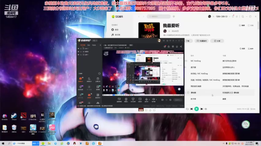This screenshot has width=261, height=146.
Task: Click 搜索 within the song list
Action: [x=242, y=49]
